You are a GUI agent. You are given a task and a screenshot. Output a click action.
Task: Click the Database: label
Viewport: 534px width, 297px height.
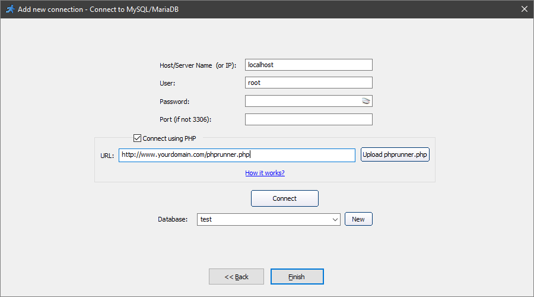[x=173, y=219]
